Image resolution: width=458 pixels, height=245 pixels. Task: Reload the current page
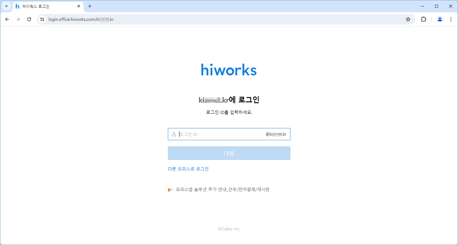(x=29, y=19)
